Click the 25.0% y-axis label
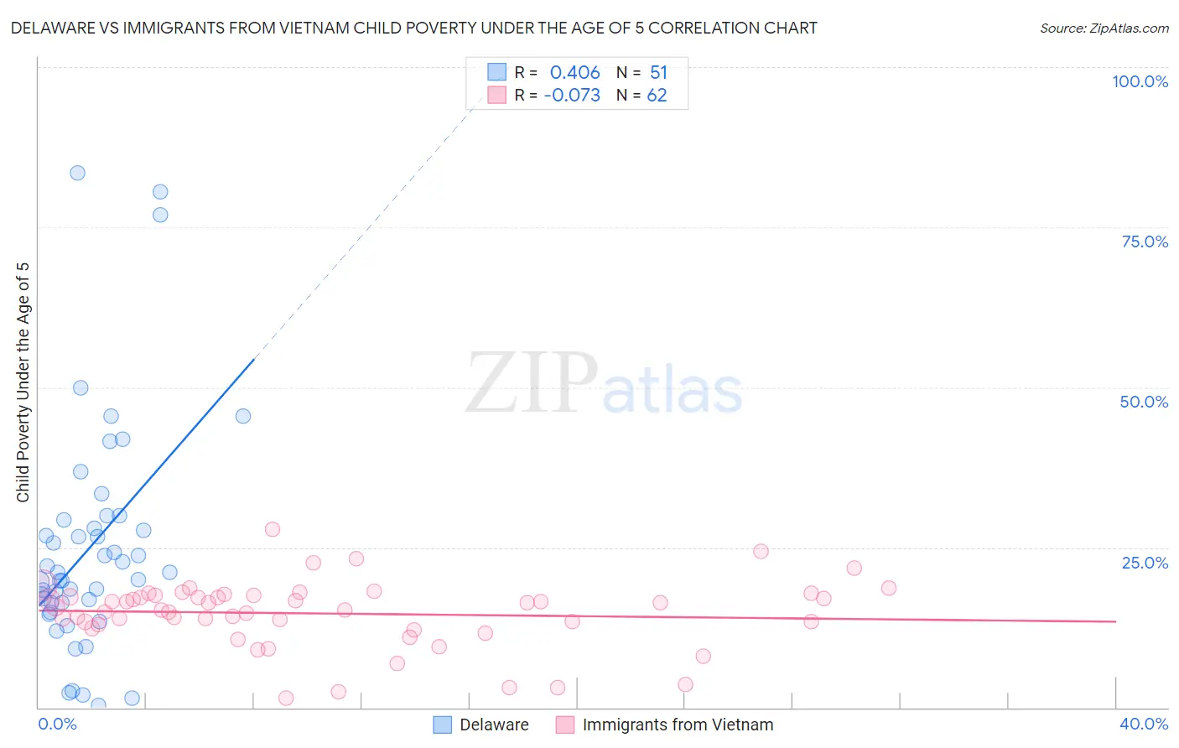This screenshot has width=1179, height=748. pyautogui.click(x=1145, y=563)
